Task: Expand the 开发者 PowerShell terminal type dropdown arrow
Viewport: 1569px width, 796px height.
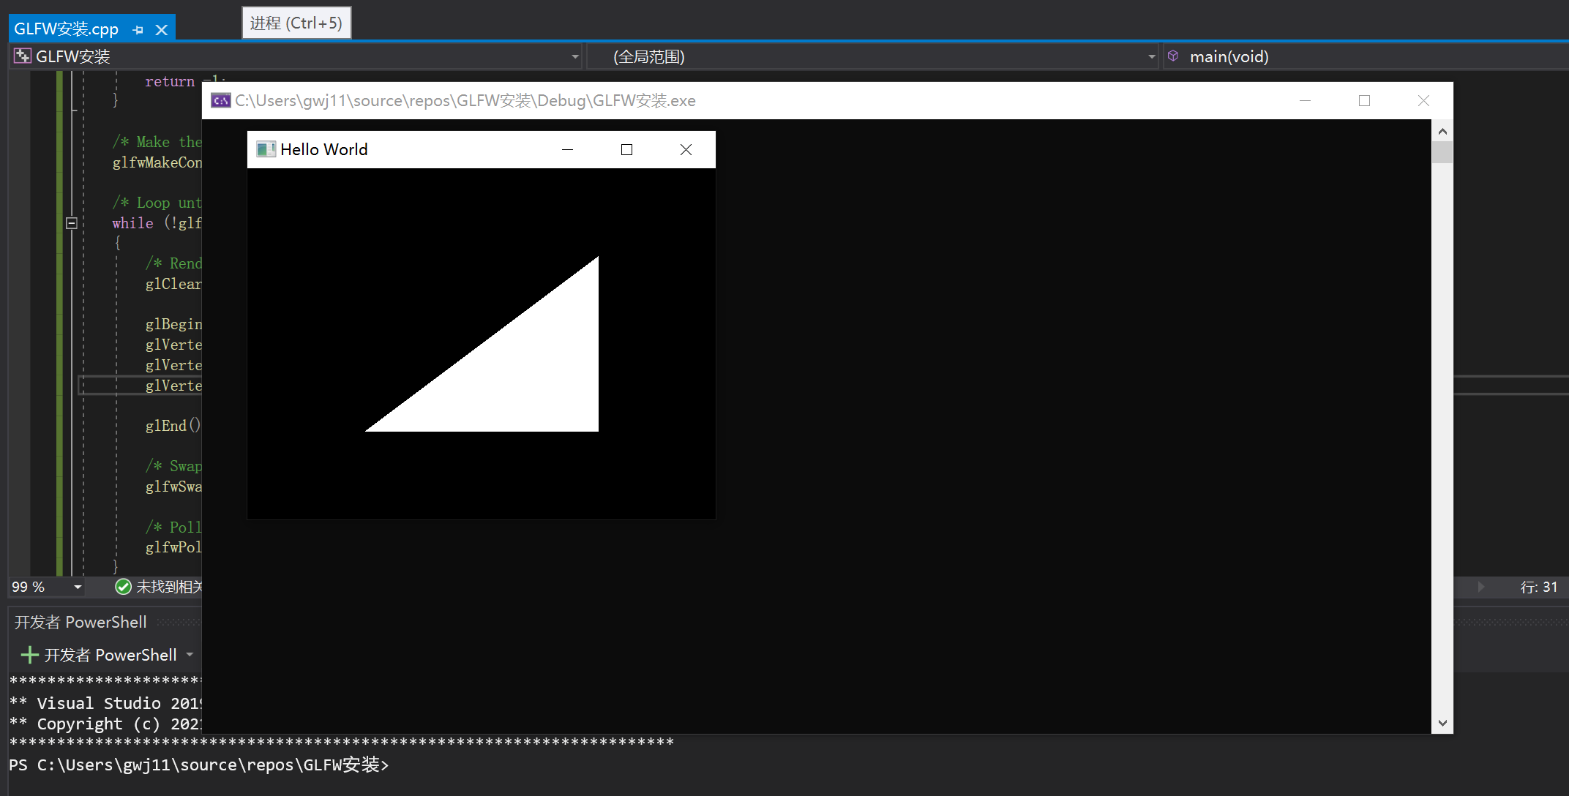Action: [190, 655]
